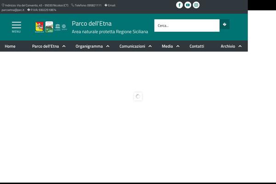Open the Facebook social icon

point(179,5)
